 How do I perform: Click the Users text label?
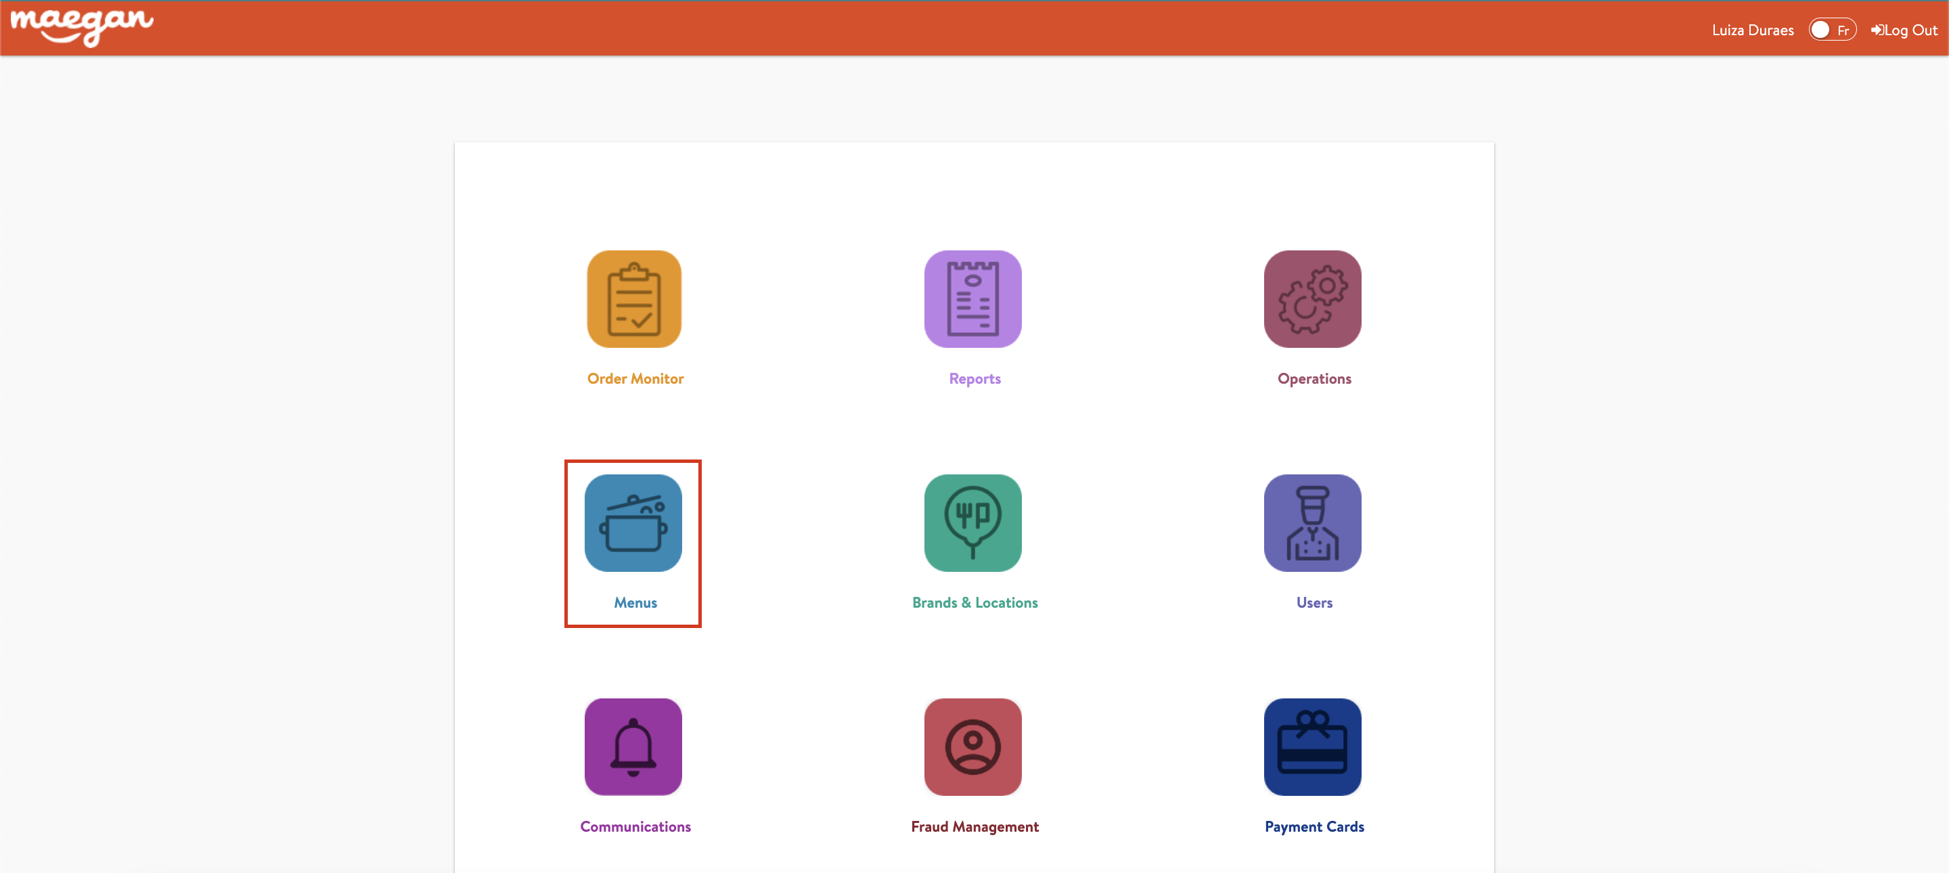point(1314,602)
